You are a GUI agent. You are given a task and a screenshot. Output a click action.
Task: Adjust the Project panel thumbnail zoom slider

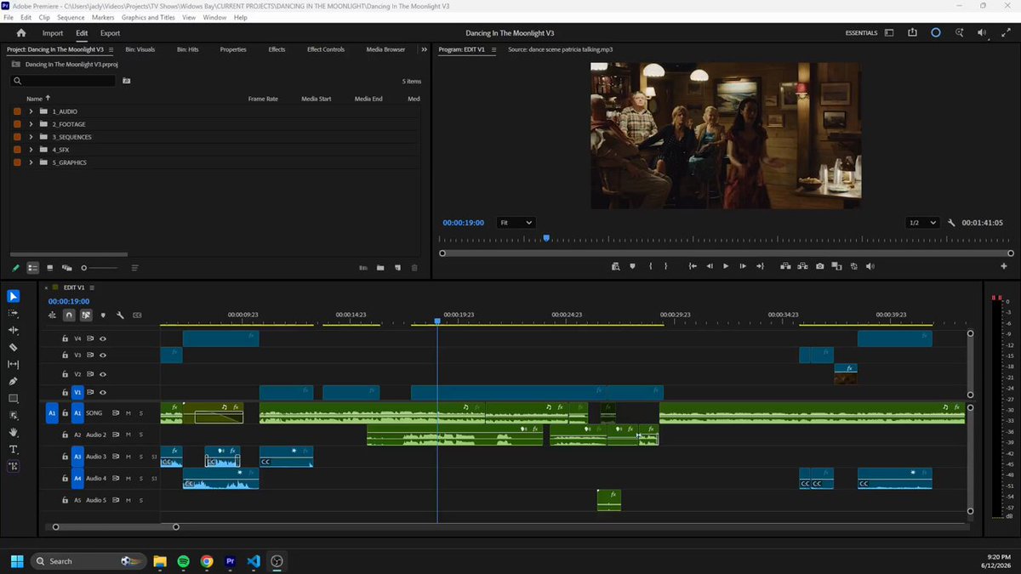point(83,268)
